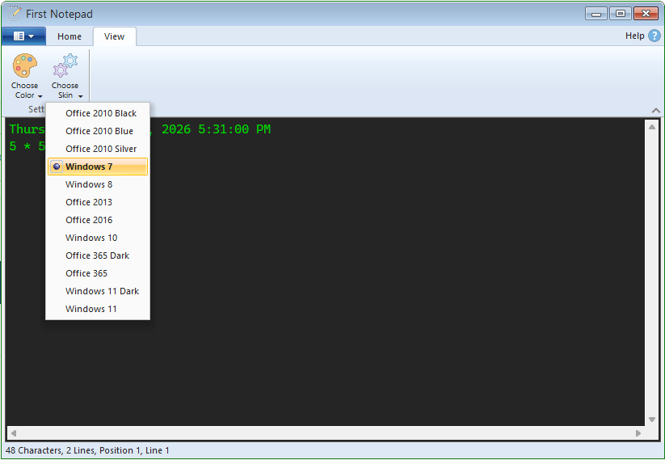Pick the Office 365 skin

click(98, 273)
